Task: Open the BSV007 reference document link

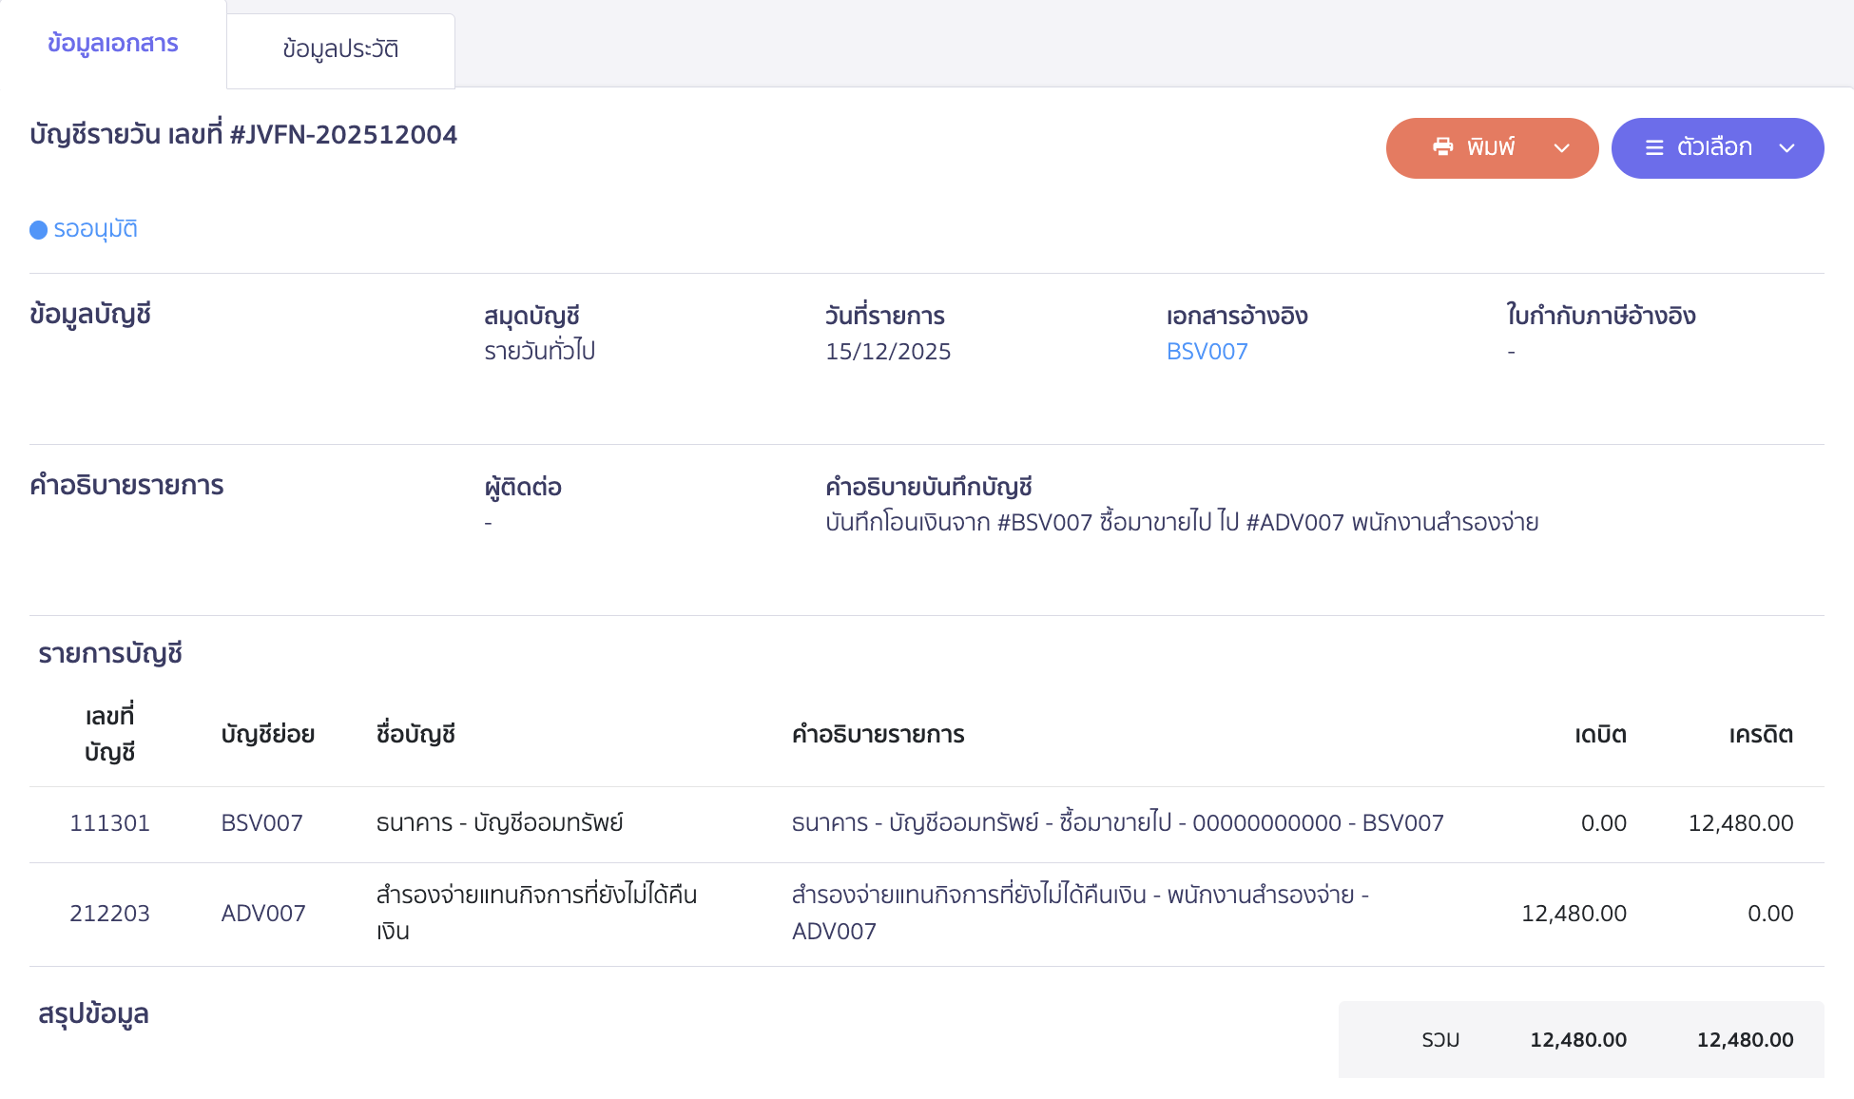Action: [1207, 351]
